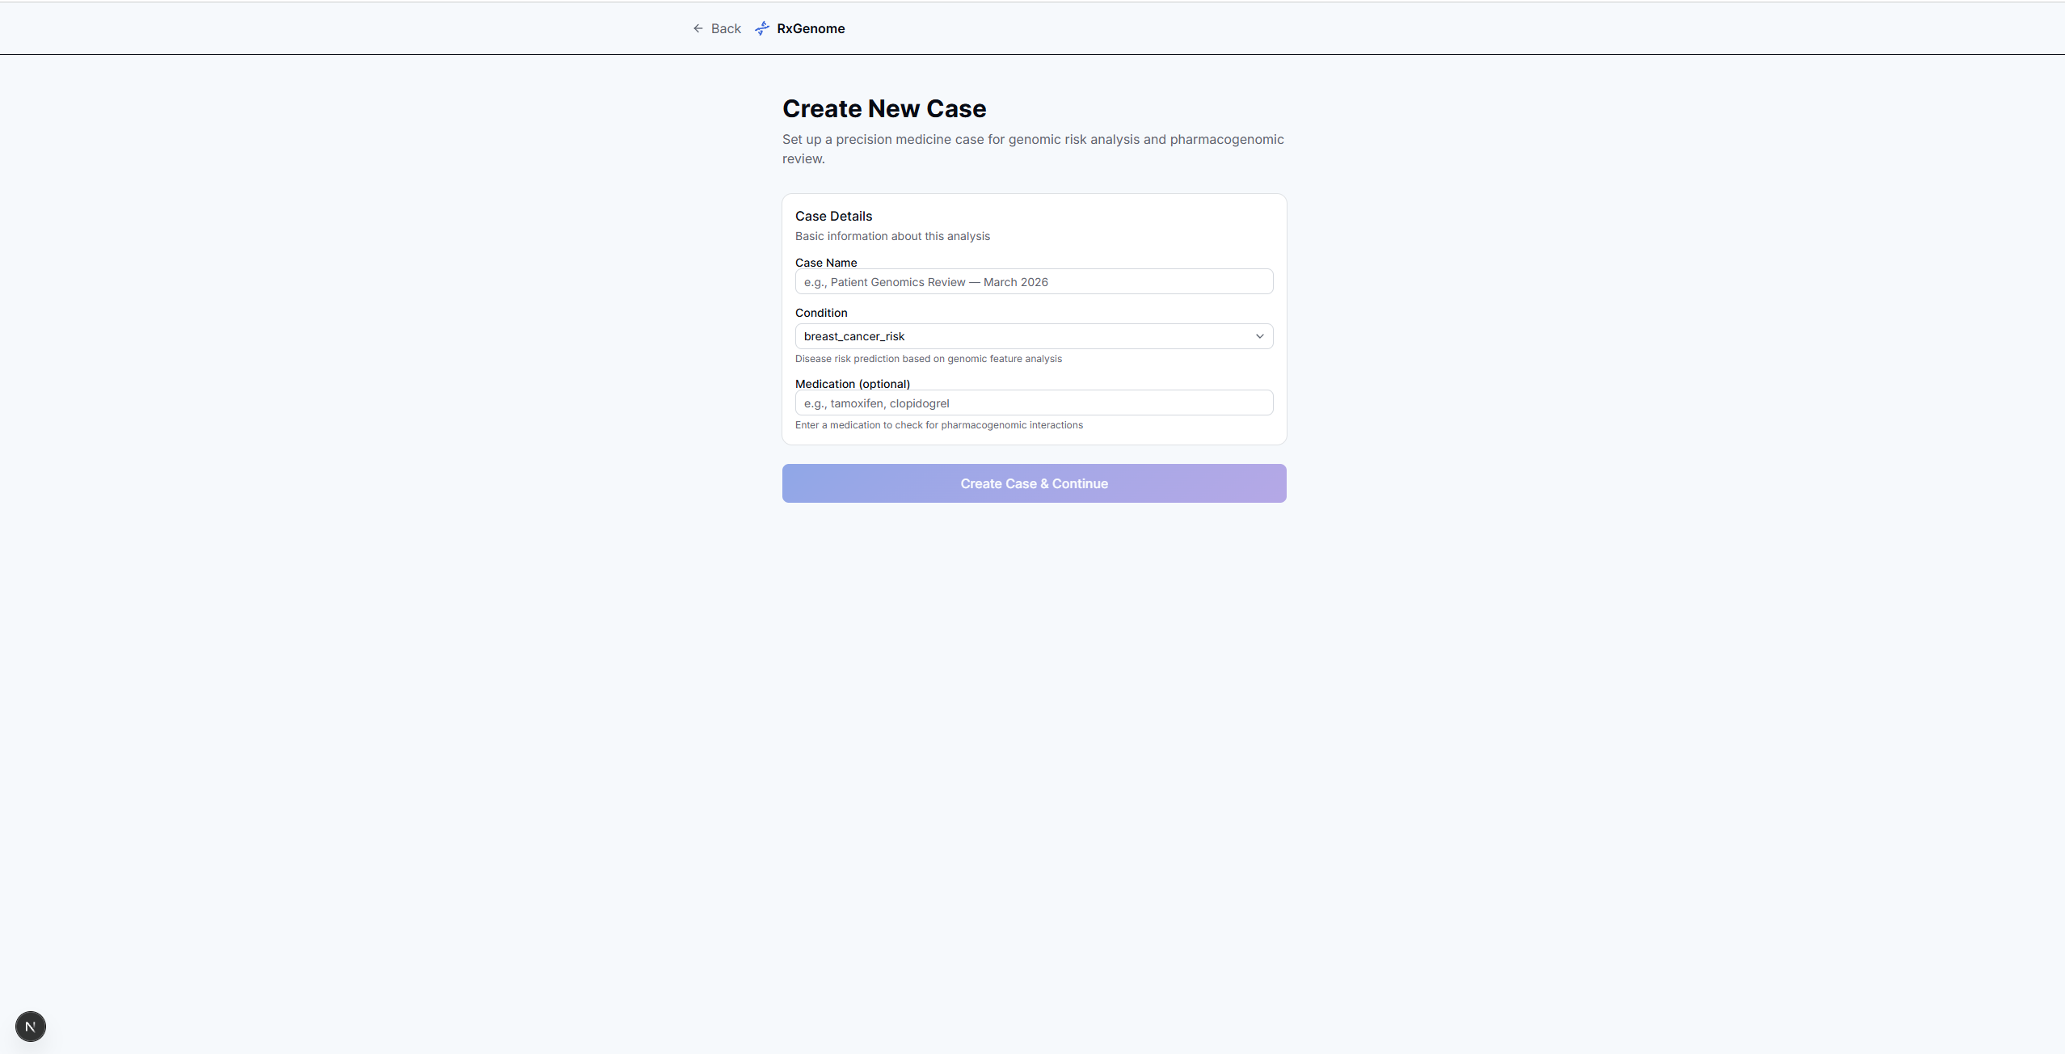2065x1054 pixels.
Task: Click the Condition field label
Action: [x=821, y=313]
